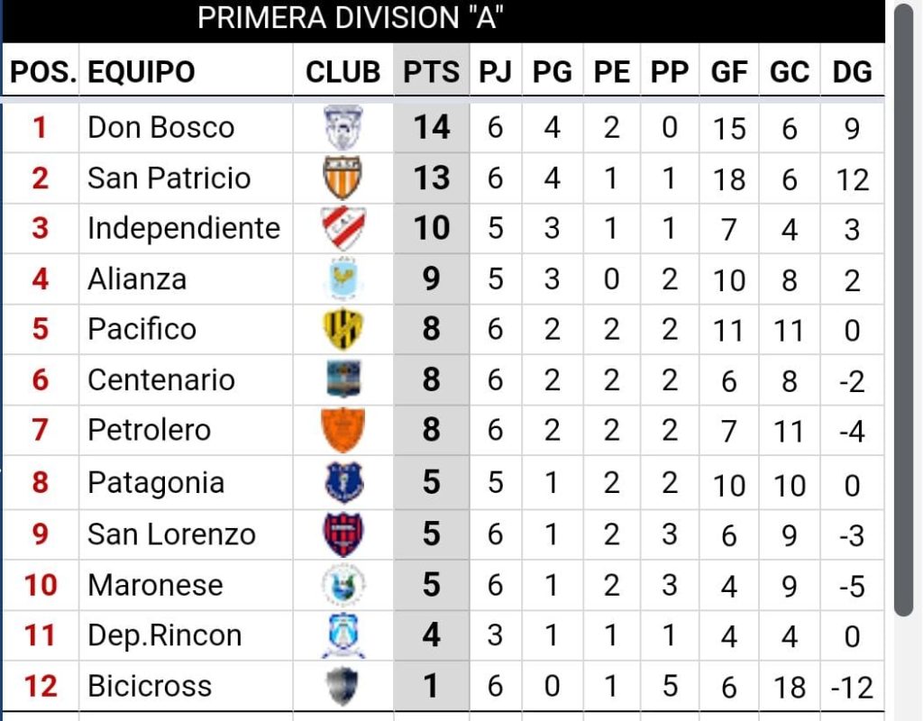Image resolution: width=923 pixels, height=721 pixels.
Task: Click the Petrolero orange shield crest
Action: click(343, 430)
